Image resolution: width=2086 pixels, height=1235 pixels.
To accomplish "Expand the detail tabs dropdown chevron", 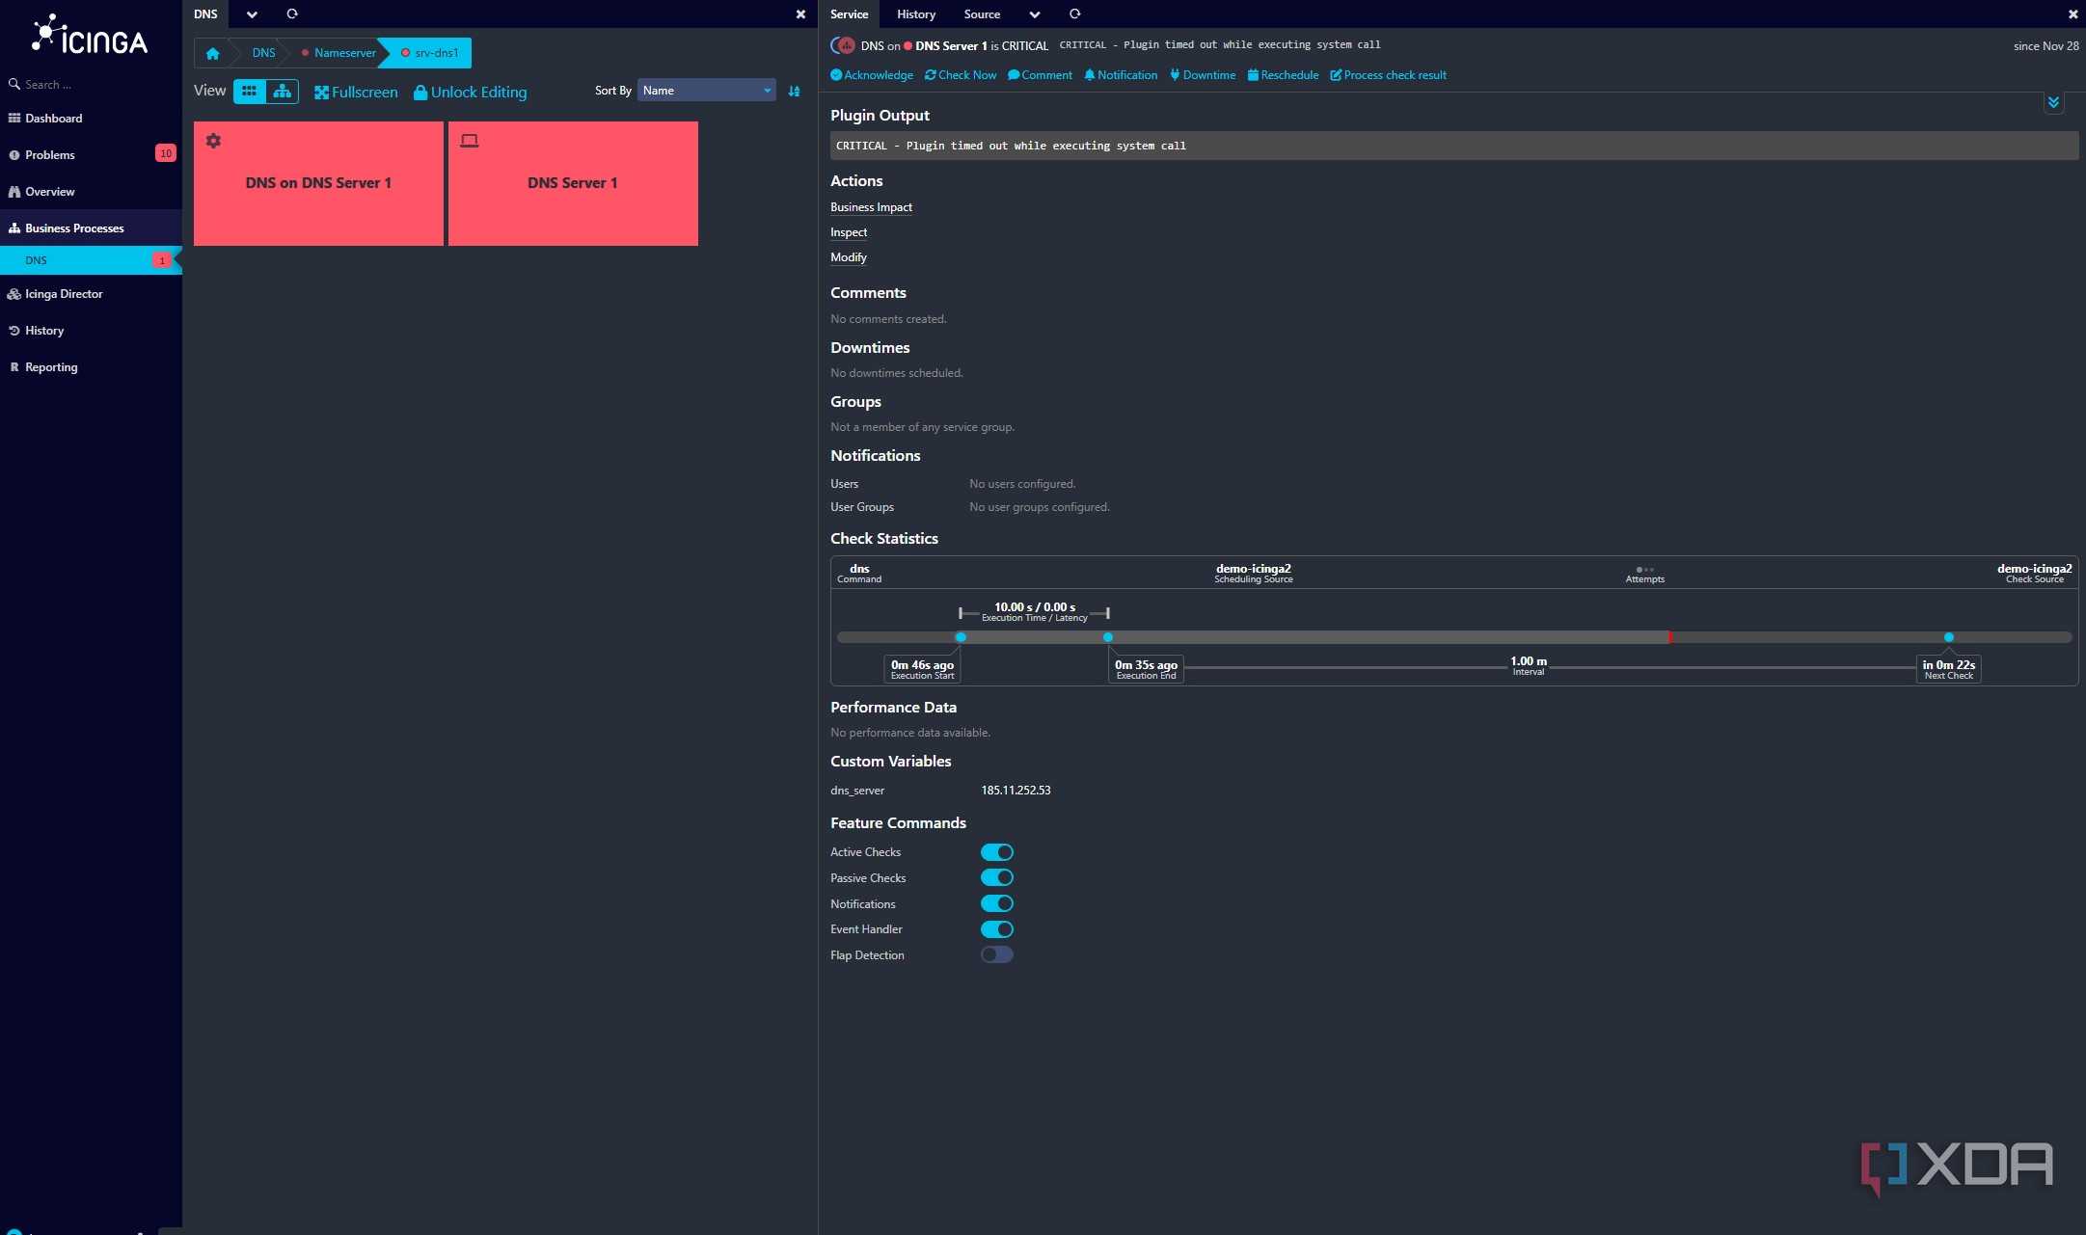I will [x=1035, y=14].
